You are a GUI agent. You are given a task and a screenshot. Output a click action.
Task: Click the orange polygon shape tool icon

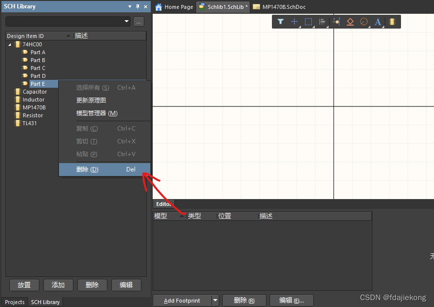tap(350, 22)
